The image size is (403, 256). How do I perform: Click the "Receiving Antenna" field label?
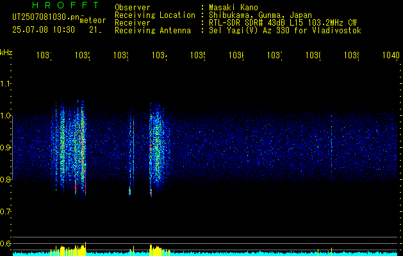[x=153, y=31]
